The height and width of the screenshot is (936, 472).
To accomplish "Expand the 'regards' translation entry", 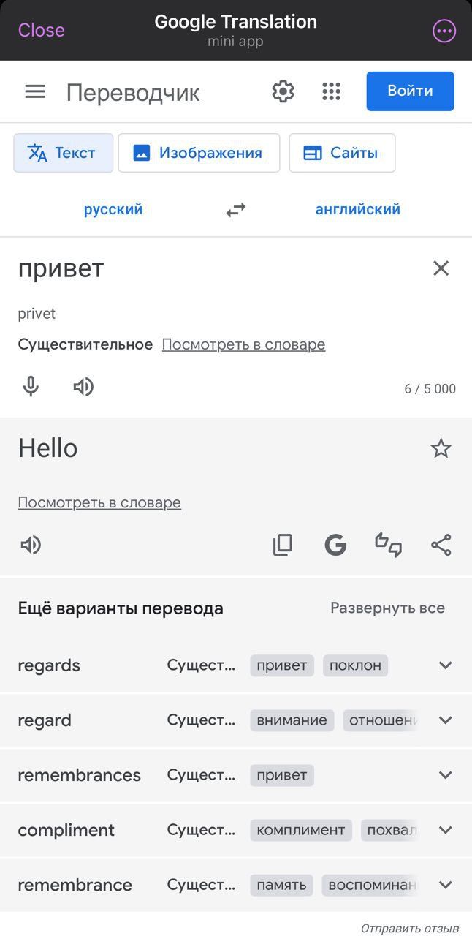I will (445, 665).
